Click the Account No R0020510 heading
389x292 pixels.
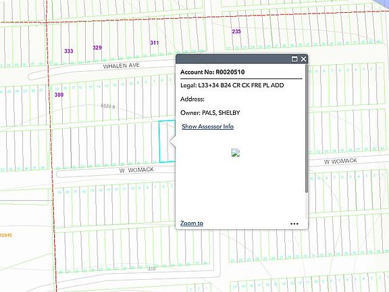tap(213, 72)
